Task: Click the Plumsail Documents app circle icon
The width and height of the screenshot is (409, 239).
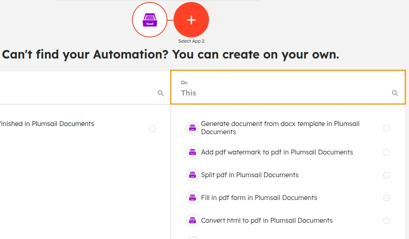Action: [x=150, y=20]
